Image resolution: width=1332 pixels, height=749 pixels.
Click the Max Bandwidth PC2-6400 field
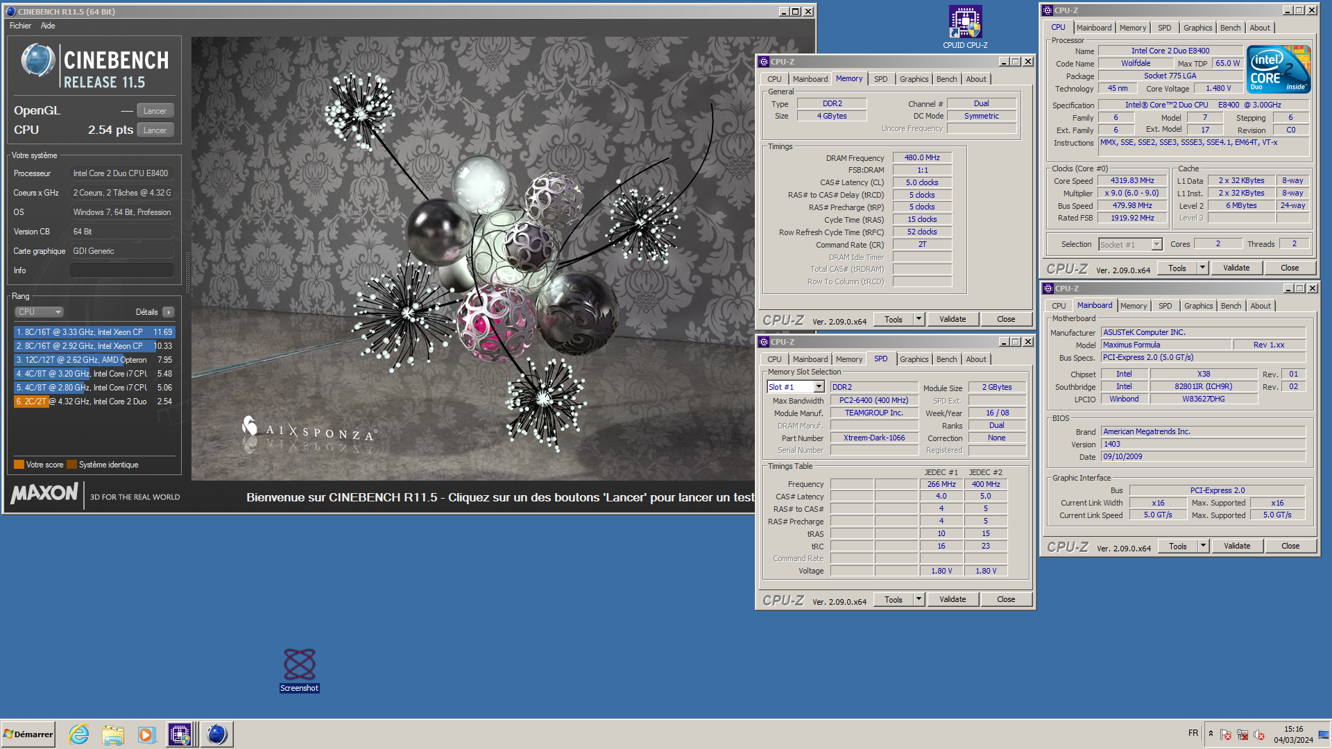coord(874,400)
